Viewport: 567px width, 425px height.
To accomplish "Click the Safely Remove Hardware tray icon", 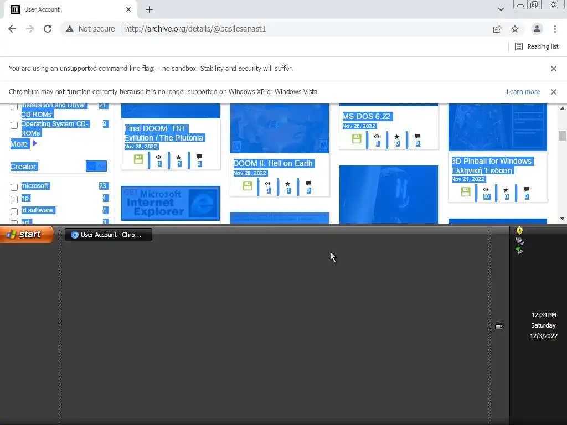I will pos(519,250).
